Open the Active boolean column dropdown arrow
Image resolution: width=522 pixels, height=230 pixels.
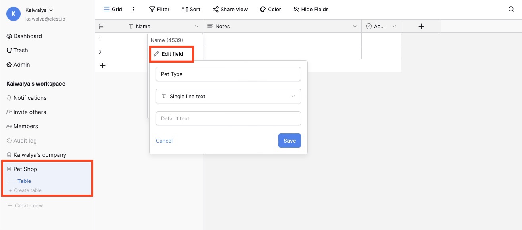pyautogui.click(x=394, y=27)
